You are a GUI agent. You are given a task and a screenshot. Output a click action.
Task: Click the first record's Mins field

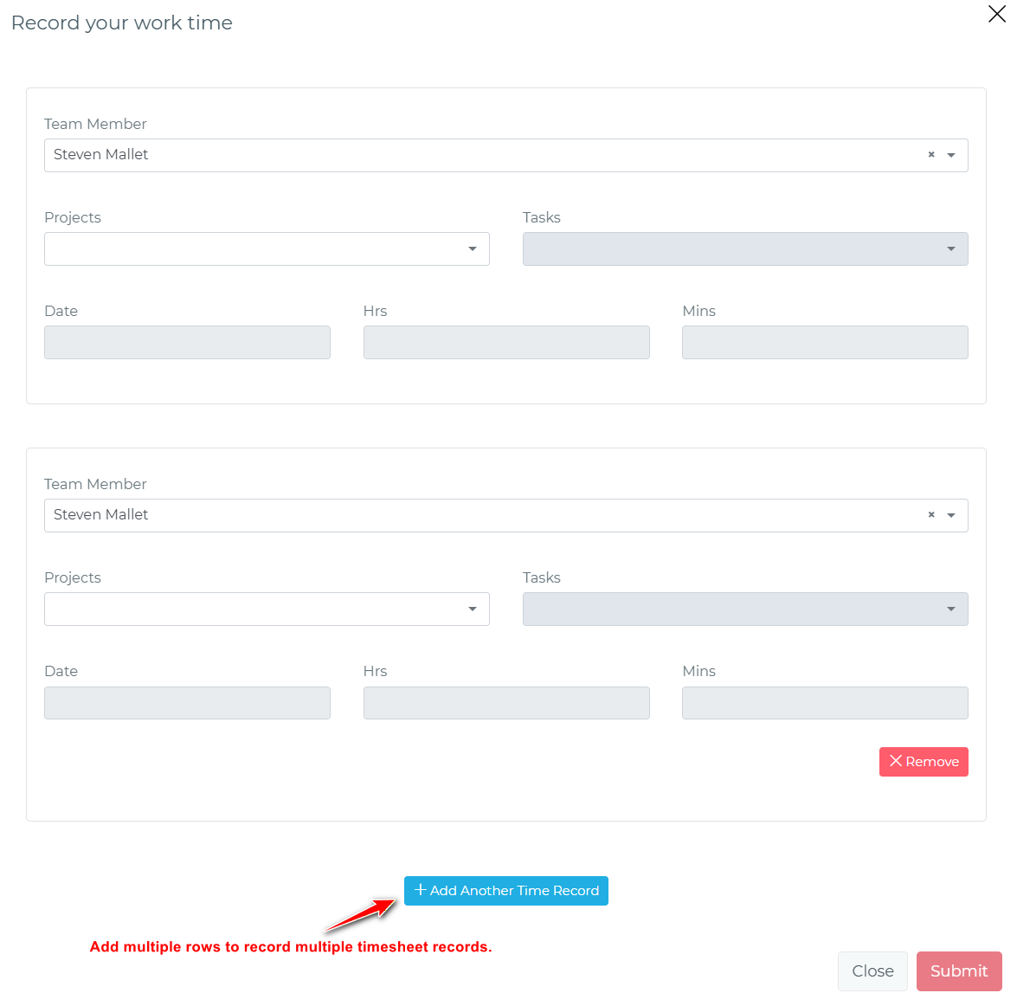(825, 343)
